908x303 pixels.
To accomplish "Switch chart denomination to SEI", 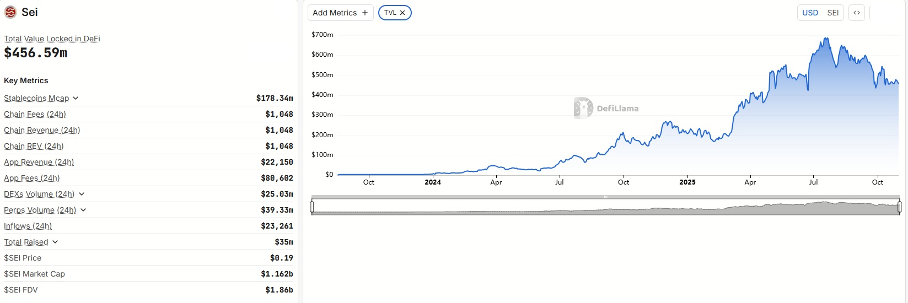I will [x=833, y=13].
